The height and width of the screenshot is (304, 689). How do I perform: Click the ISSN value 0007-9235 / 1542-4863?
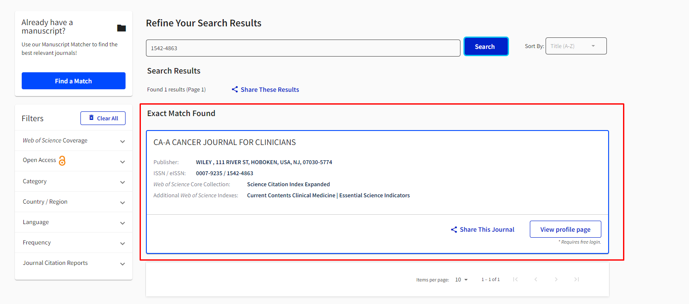pyautogui.click(x=224, y=173)
